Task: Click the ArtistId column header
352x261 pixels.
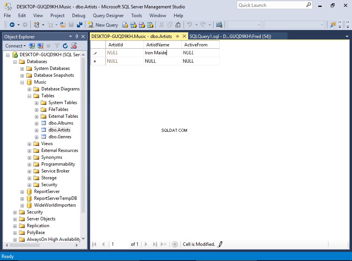Action: (124, 45)
